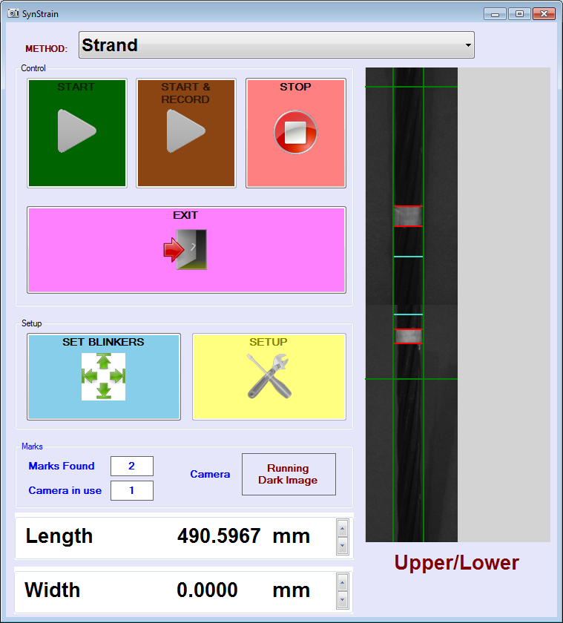Viewport: 563px width, 623px height.
Task: Maximize the SynStrain window
Action: click(x=519, y=14)
